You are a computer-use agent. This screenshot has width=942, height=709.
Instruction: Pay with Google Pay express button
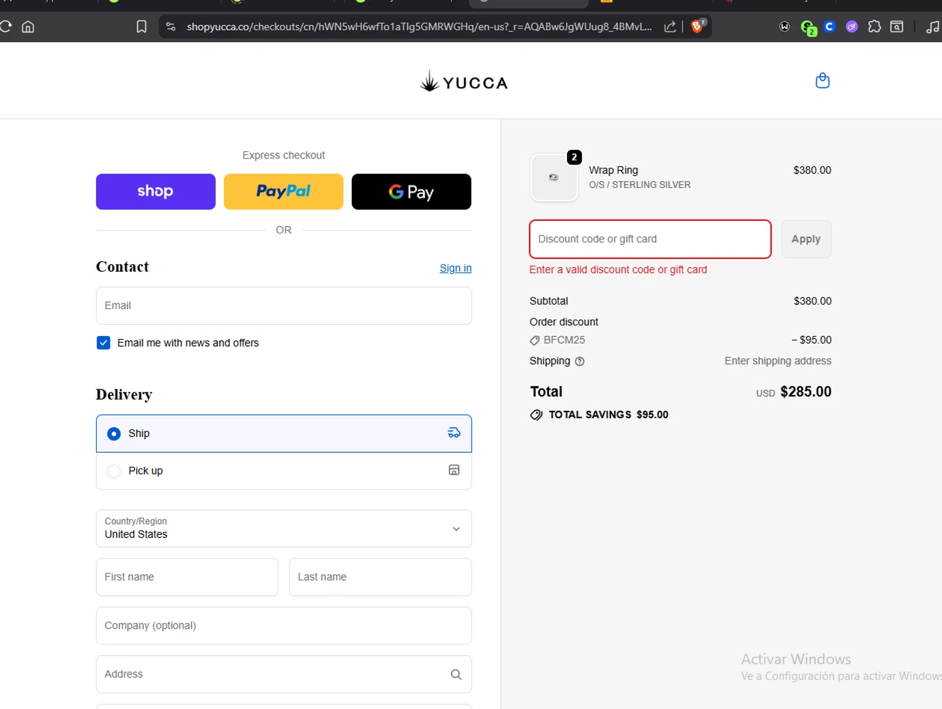411,192
